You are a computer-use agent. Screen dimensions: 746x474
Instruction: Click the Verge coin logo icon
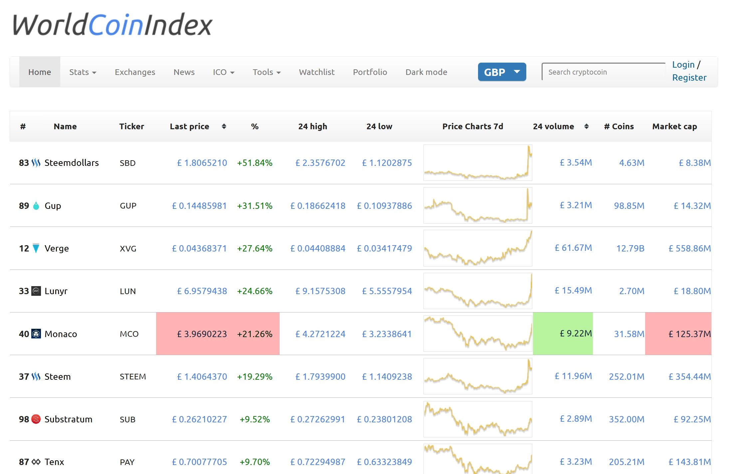36,248
